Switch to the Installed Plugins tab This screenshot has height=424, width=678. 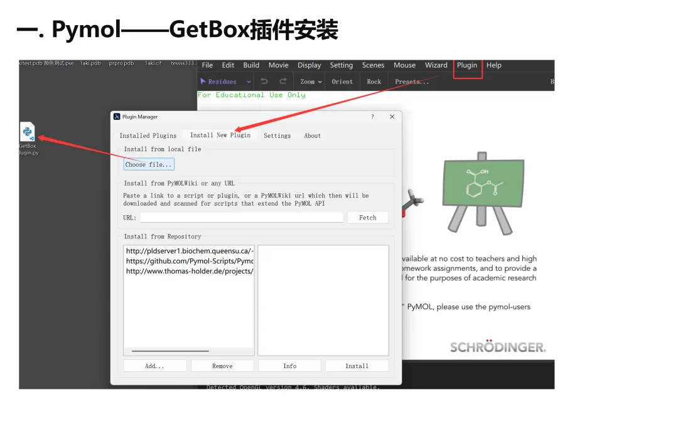tap(148, 135)
